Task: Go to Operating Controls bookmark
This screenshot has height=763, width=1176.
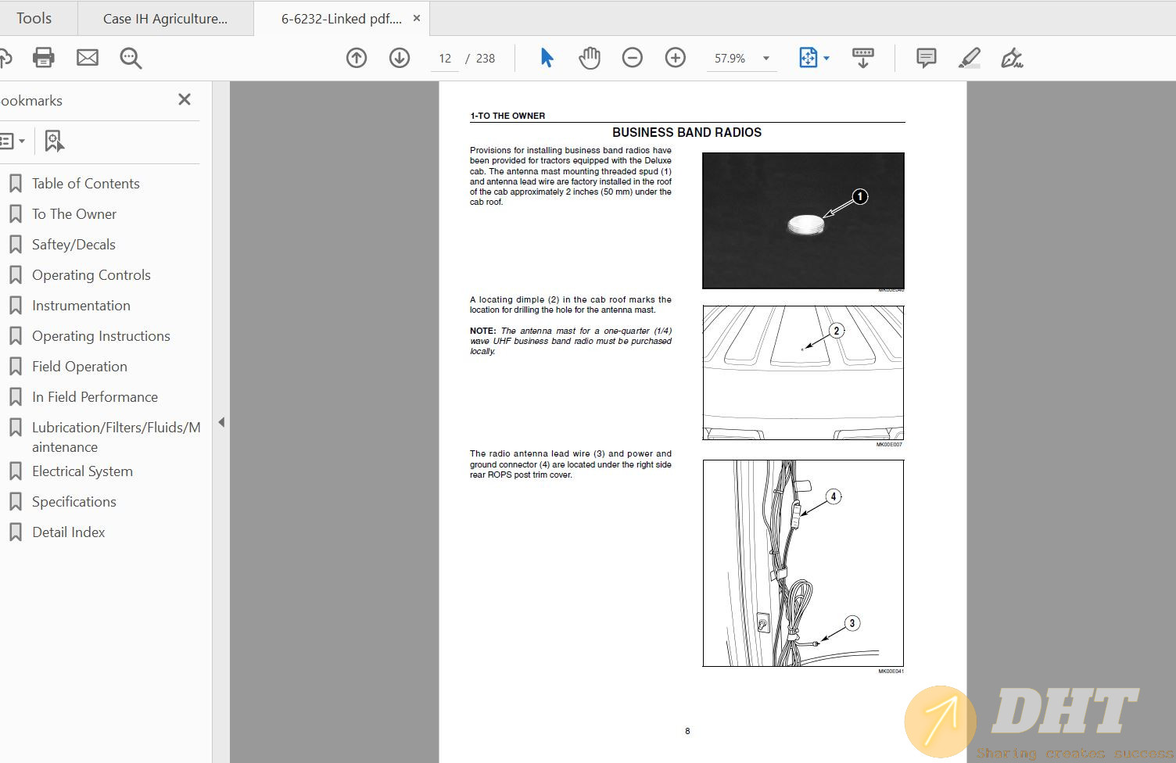Action: click(x=91, y=275)
